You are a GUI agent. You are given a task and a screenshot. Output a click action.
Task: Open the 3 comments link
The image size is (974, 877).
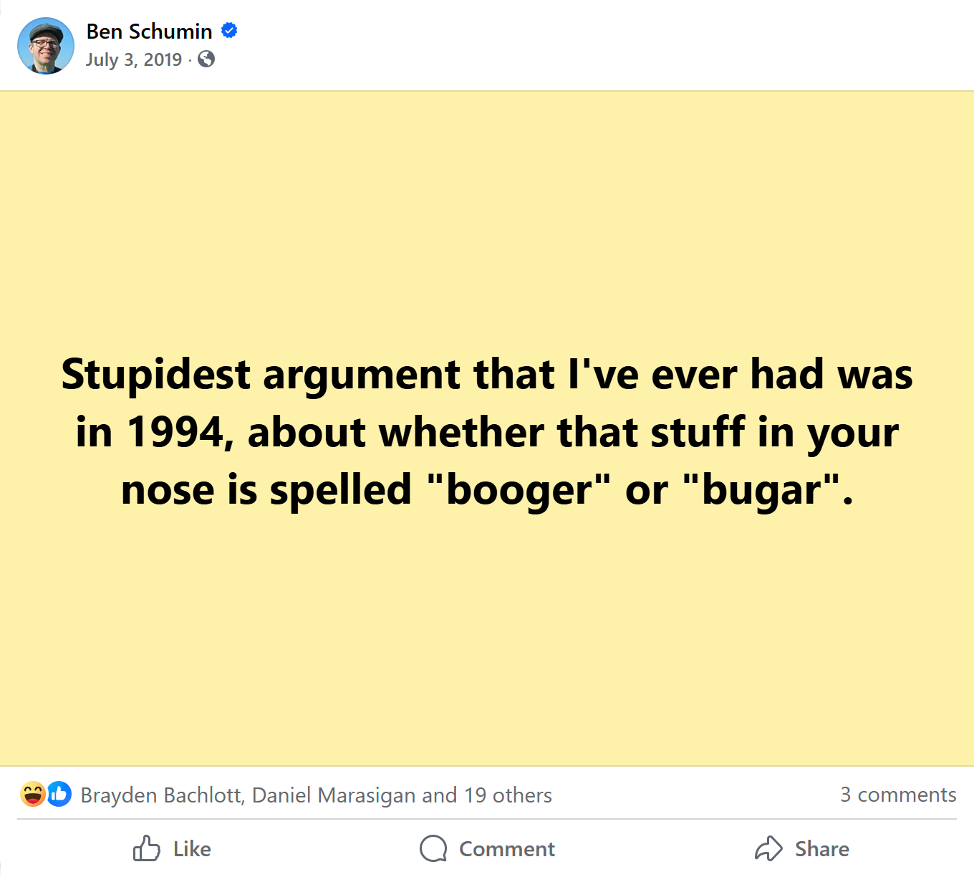click(x=898, y=795)
